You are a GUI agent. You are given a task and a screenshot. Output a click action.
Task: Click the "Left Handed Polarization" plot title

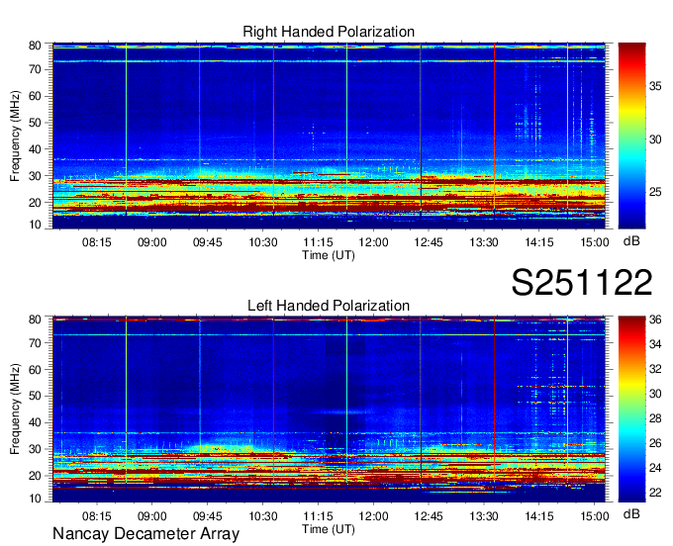(x=329, y=306)
